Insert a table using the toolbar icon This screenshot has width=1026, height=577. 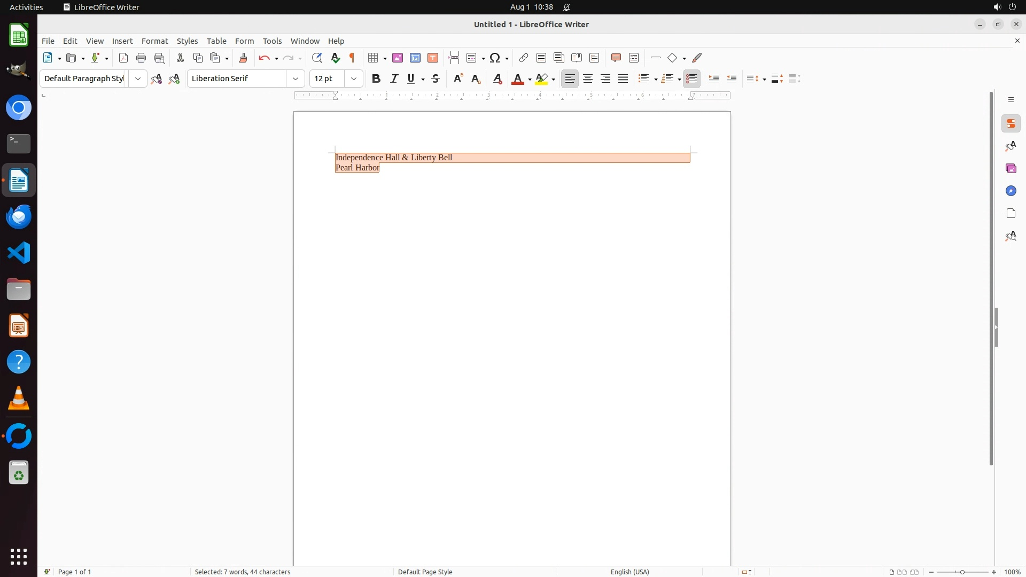374,58
